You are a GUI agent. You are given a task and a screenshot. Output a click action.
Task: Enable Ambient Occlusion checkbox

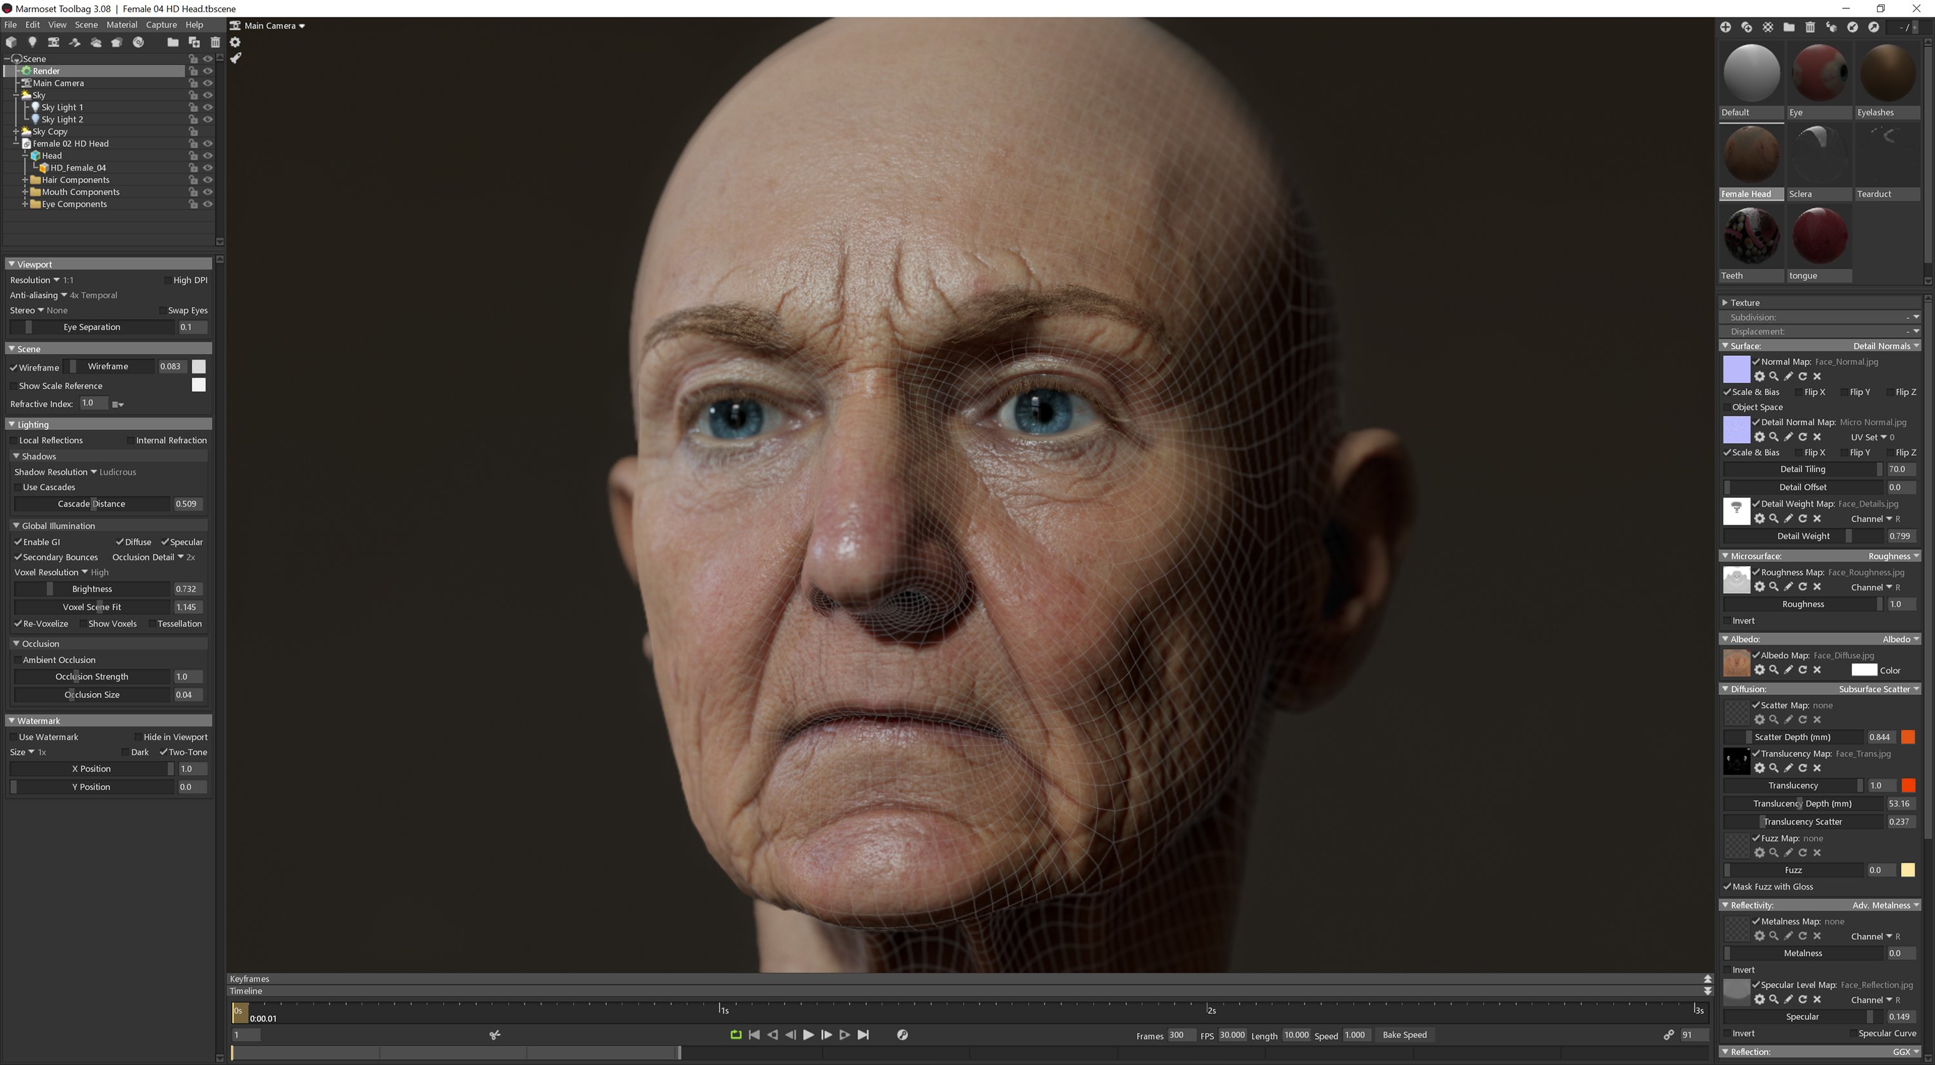pos(17,660)
